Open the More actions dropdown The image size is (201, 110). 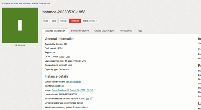coord(91,21)
